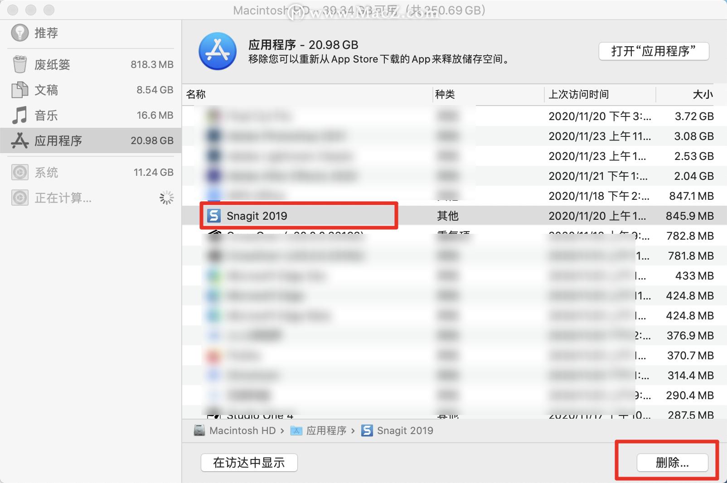Click the System (系统) gear icon

click(19, 172)
